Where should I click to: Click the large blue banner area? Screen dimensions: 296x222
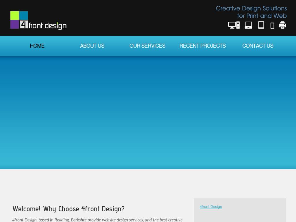coord(148,113)
